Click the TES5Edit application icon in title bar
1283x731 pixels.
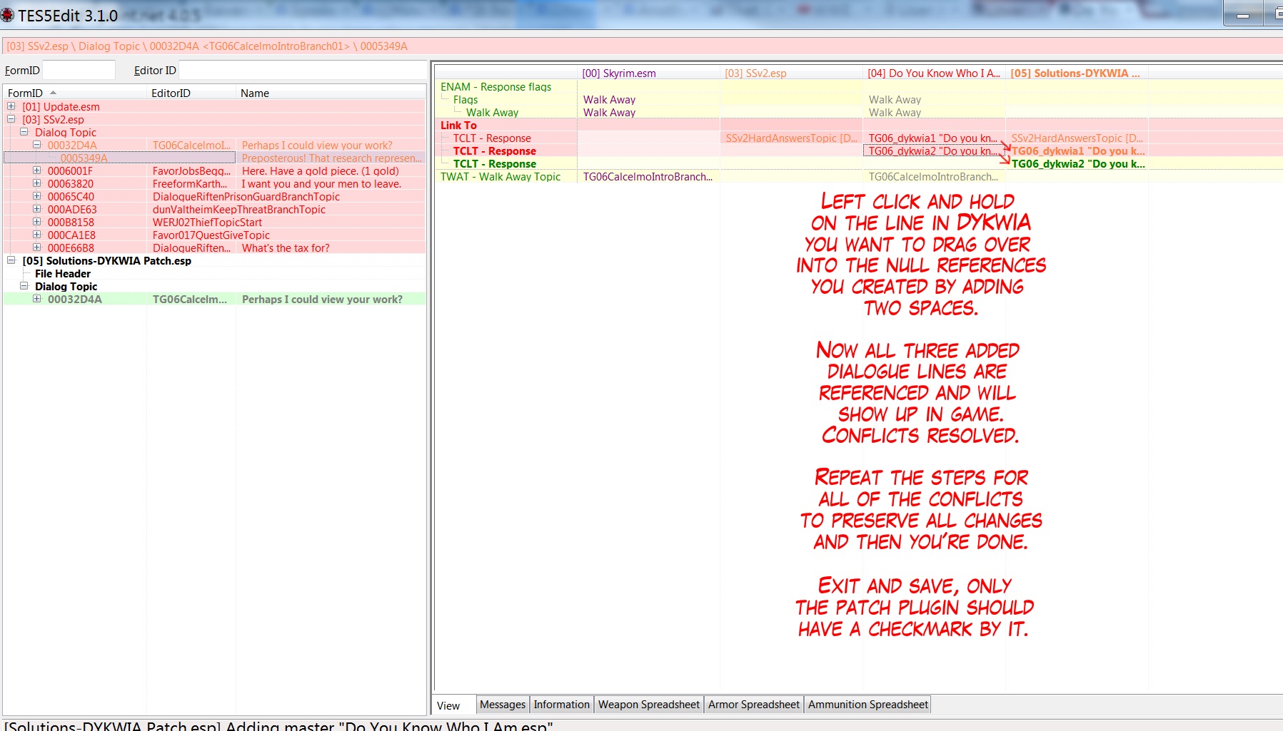8,15
